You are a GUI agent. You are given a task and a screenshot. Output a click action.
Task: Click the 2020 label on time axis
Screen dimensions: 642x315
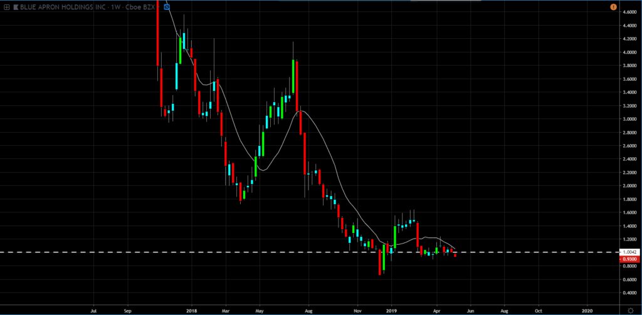click(x=587, y=311)
